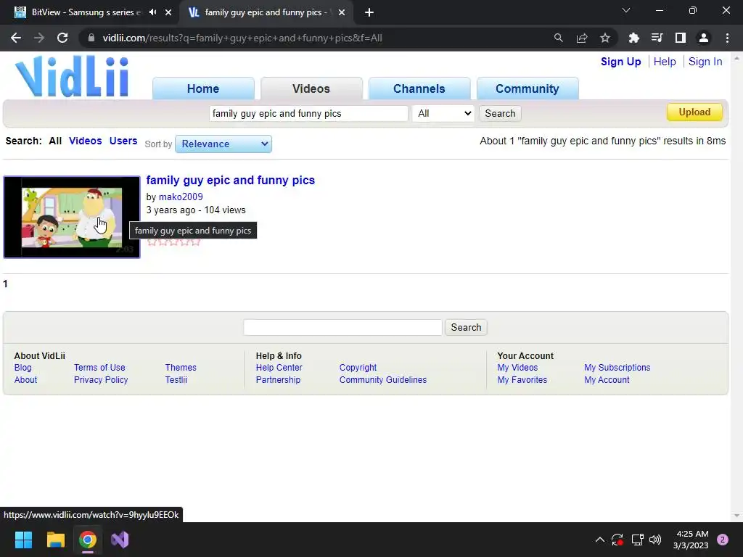The height and width of the screenshot is (557, 743).
Task: Open the Channels tab
Action: click(x=419, y=88)
